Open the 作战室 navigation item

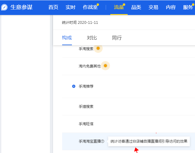[x=90, y=7]
